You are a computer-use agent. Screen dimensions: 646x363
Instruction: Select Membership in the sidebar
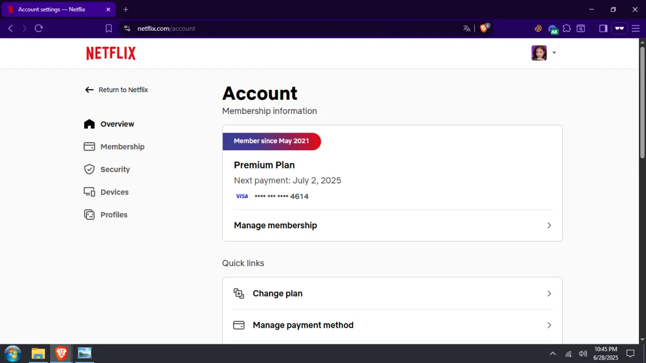tap(114, 147)
